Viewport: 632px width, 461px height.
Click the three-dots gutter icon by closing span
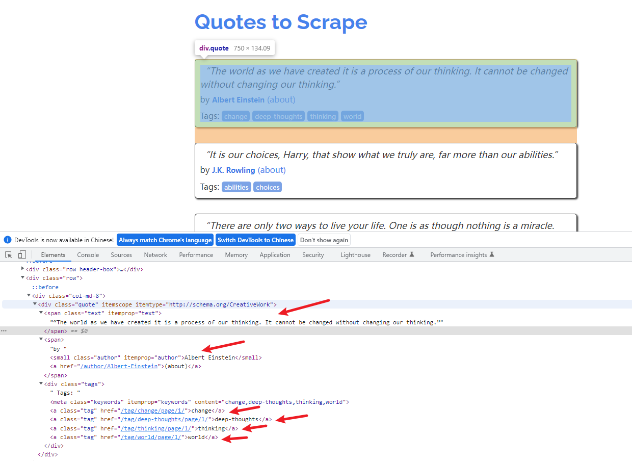(x=4, y=331)
